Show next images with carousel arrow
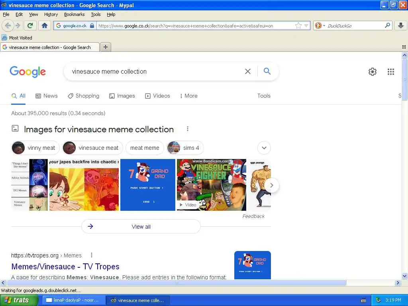This screenshot has height=306, width=408. pos(272,185)
